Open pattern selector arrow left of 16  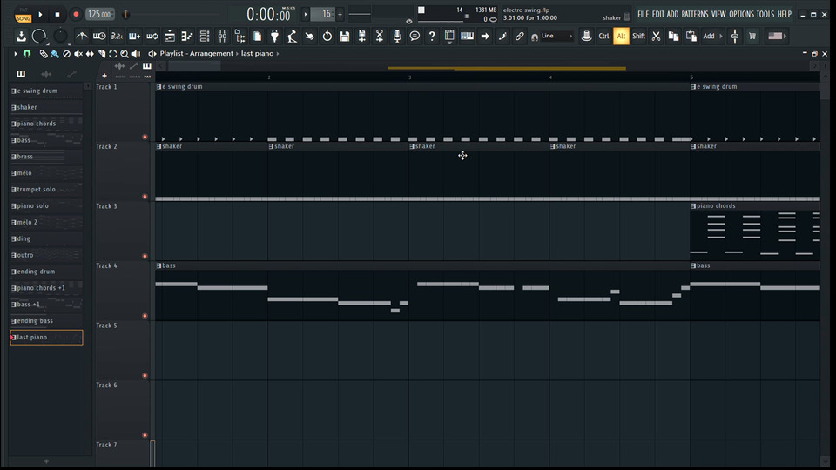pos(306,15)
